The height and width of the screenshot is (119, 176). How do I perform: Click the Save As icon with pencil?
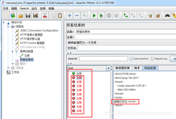point(35,16)
